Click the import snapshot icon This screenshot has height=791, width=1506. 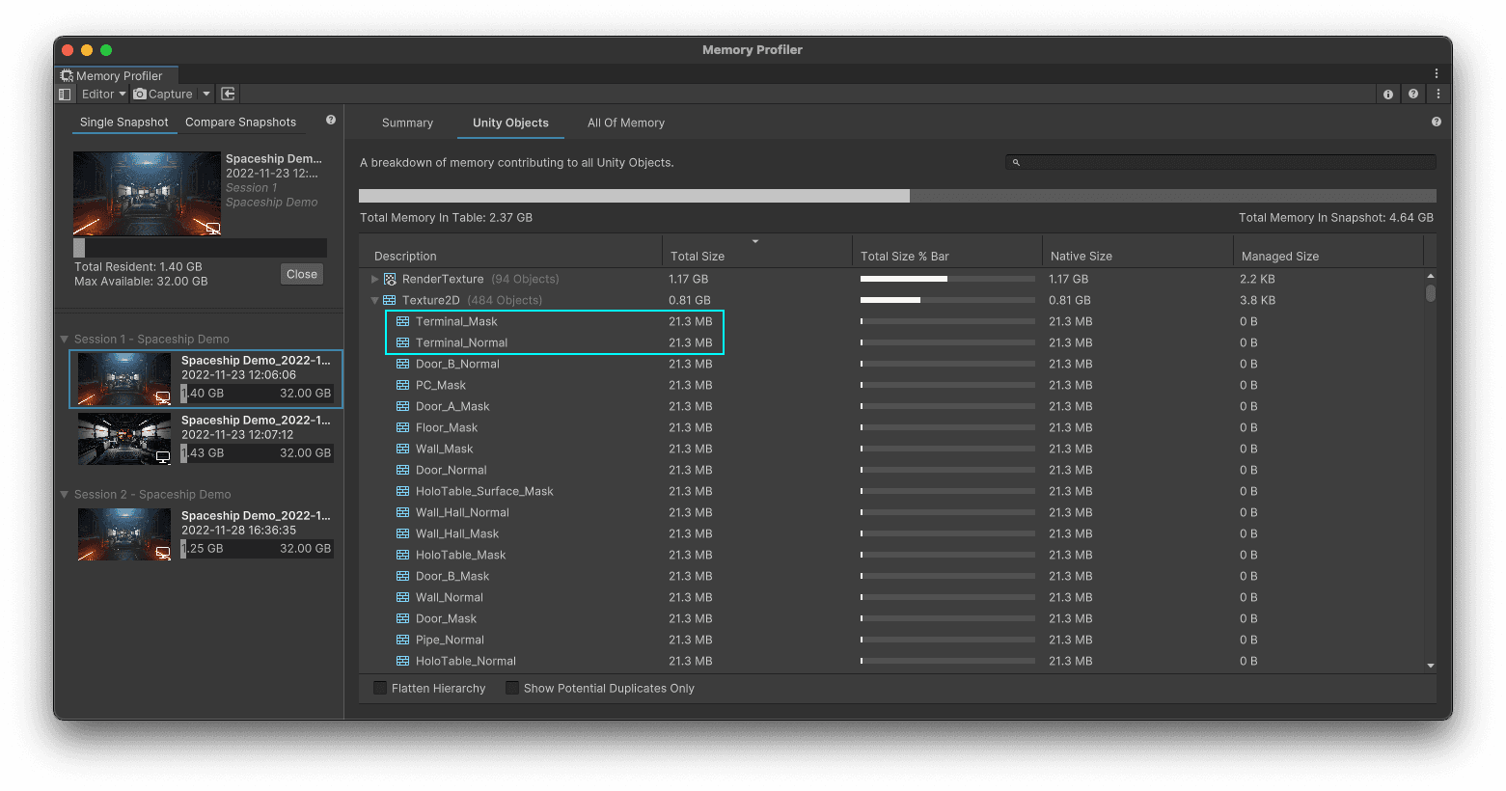(x=229, y=95)
